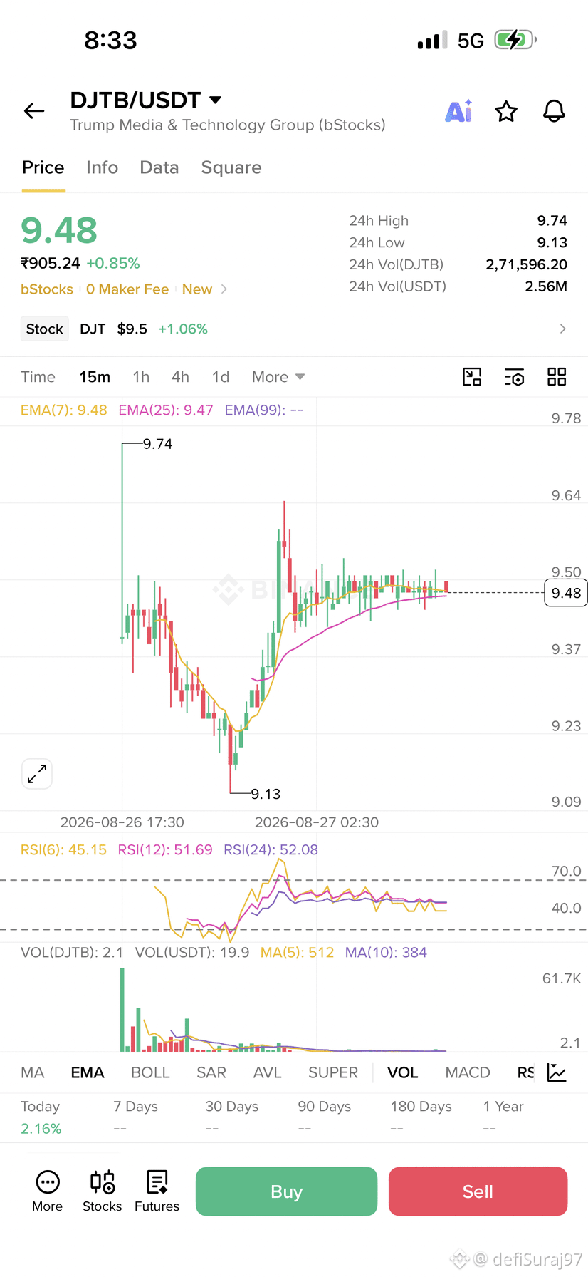Open the bStocks 0 Maker Fee chevron

(224, 289)
